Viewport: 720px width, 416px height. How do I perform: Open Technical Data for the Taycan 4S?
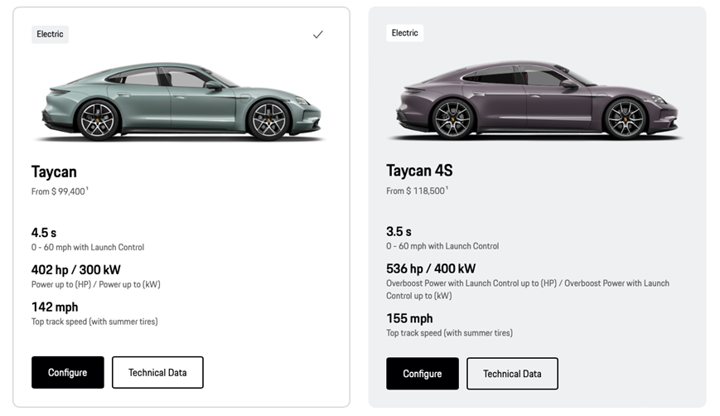[512, 374]
